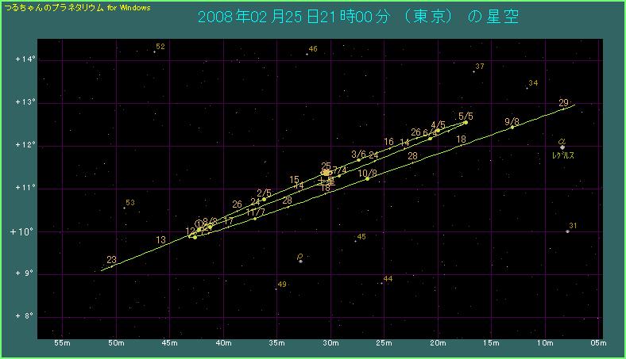Click the 11/7 position marker on the track
The height and width of the screenshot is (359, 626).
[x=254, y=217]
